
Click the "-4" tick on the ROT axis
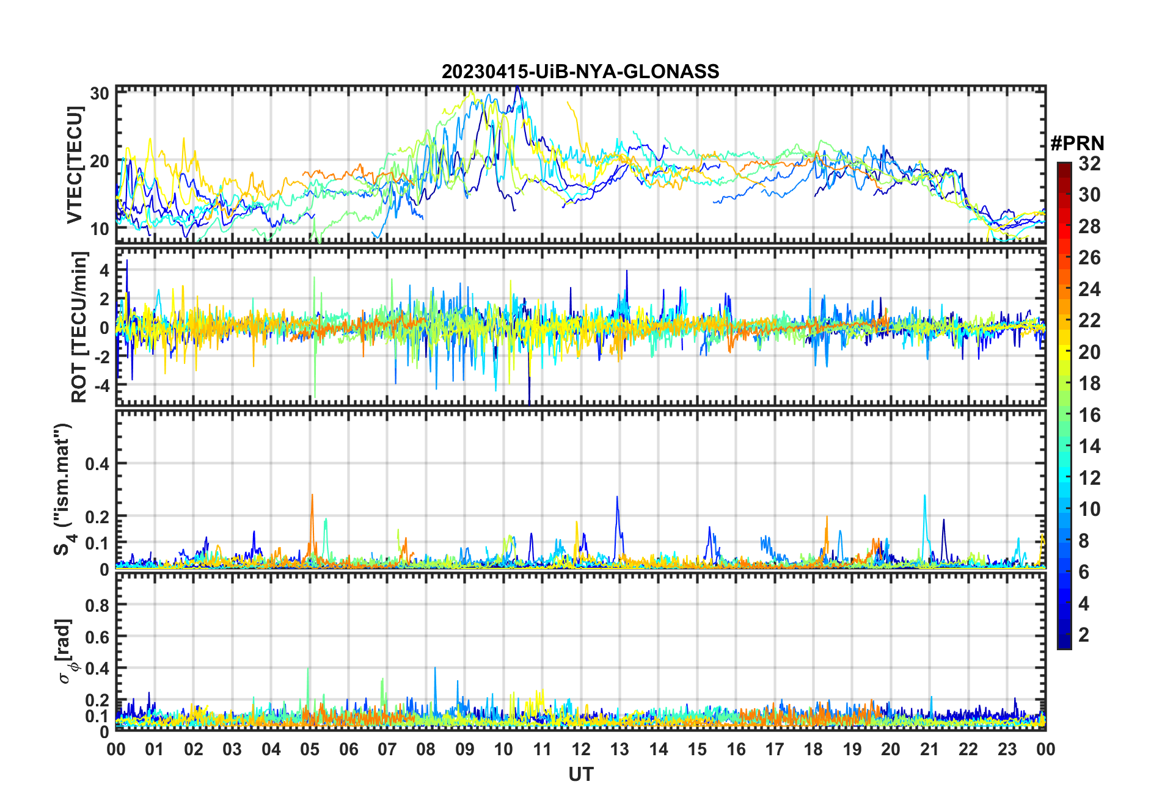pos(101,385)
